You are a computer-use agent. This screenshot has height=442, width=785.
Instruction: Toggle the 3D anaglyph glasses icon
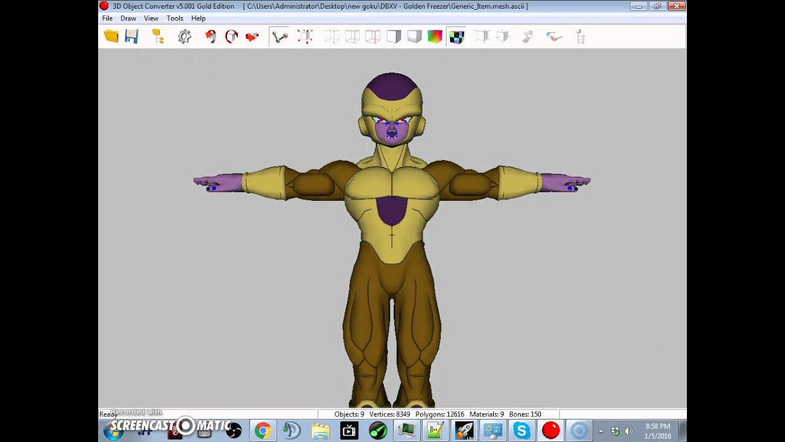(x=554, y=37)
